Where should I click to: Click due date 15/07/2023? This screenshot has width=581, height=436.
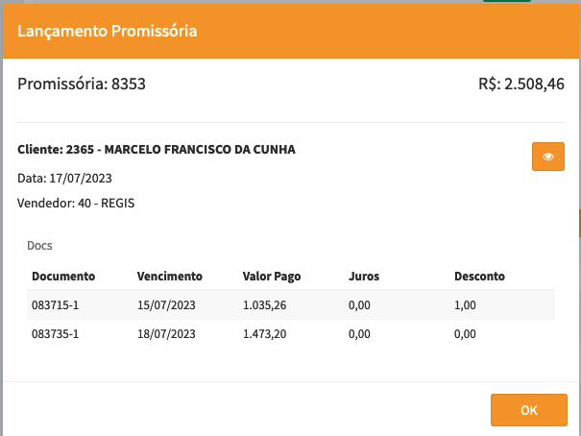click(167, 305)
